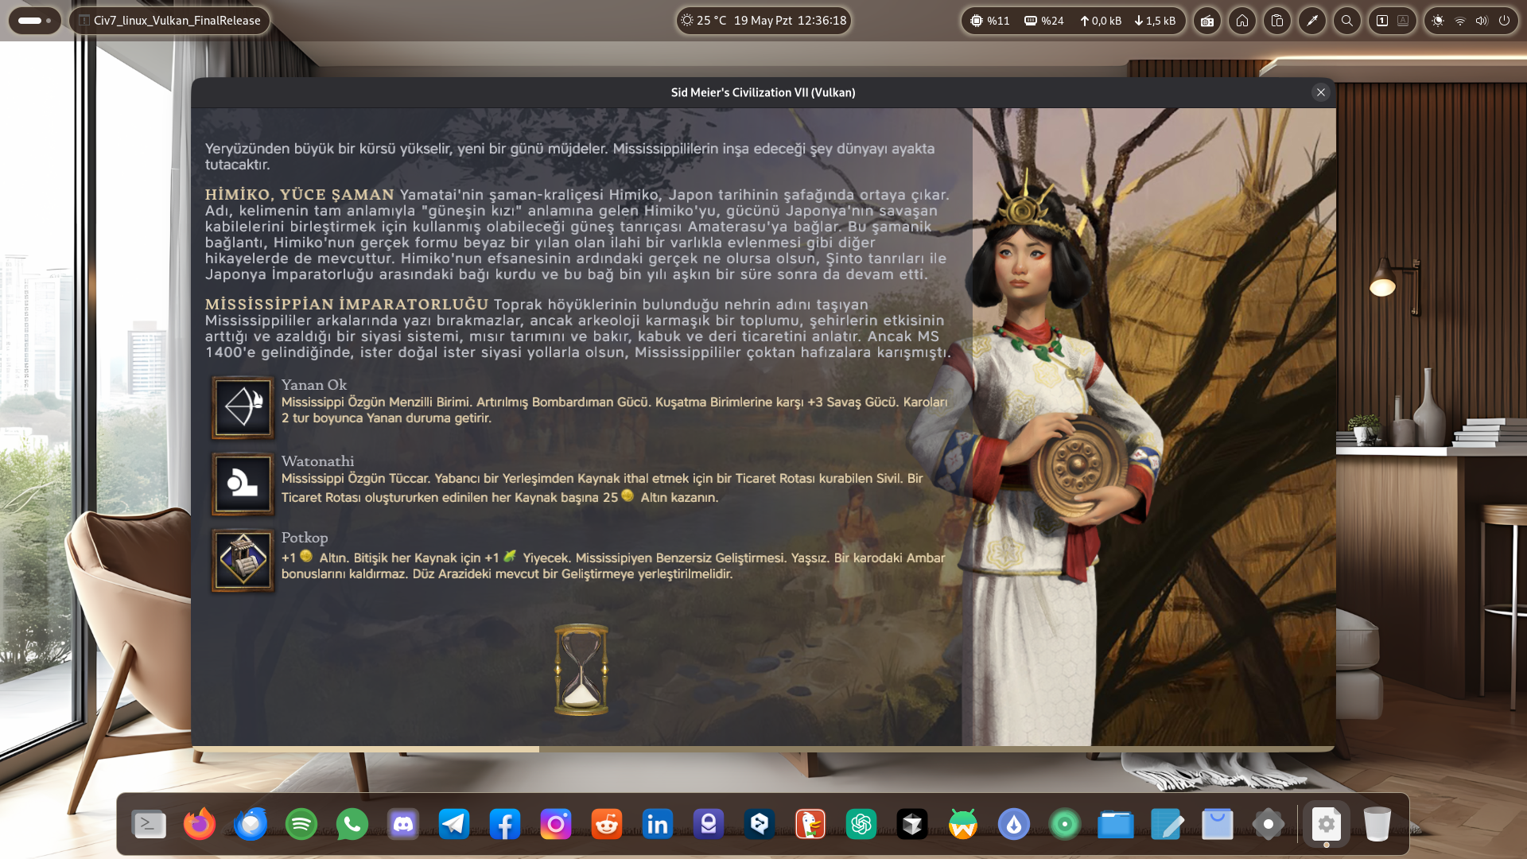Click the hourglass loading indicator

[x=581, y=670]
